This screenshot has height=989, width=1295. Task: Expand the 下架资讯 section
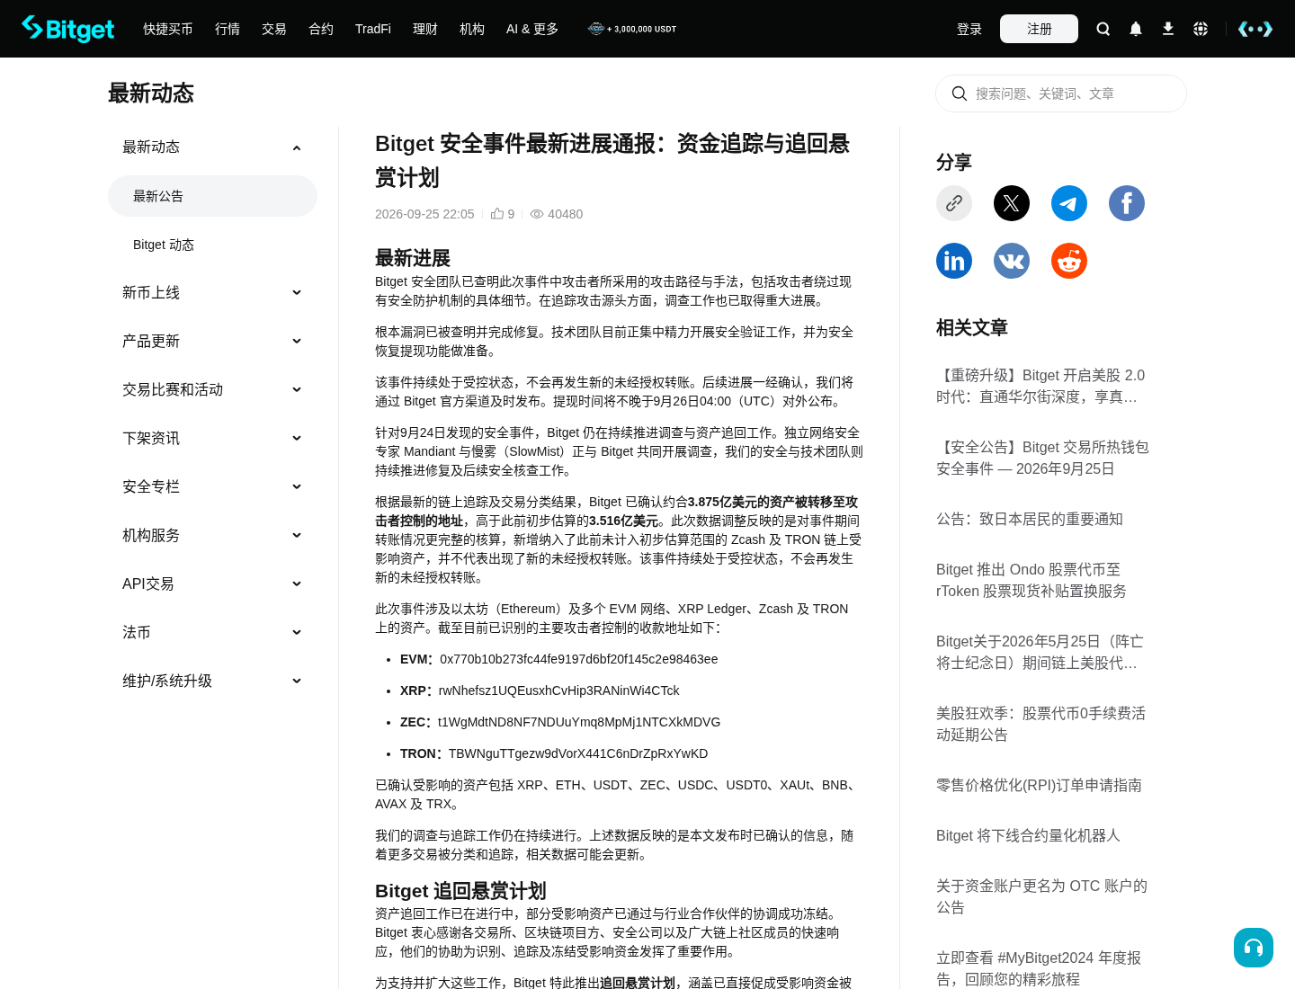click(x=297, y=439)
